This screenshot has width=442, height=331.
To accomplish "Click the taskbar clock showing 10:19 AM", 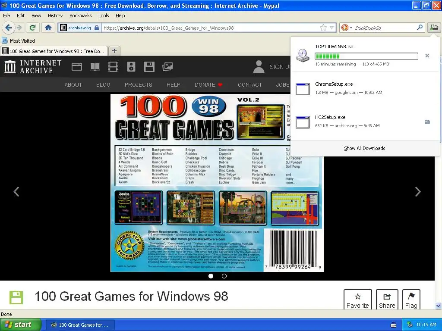I will pos(426,325).
